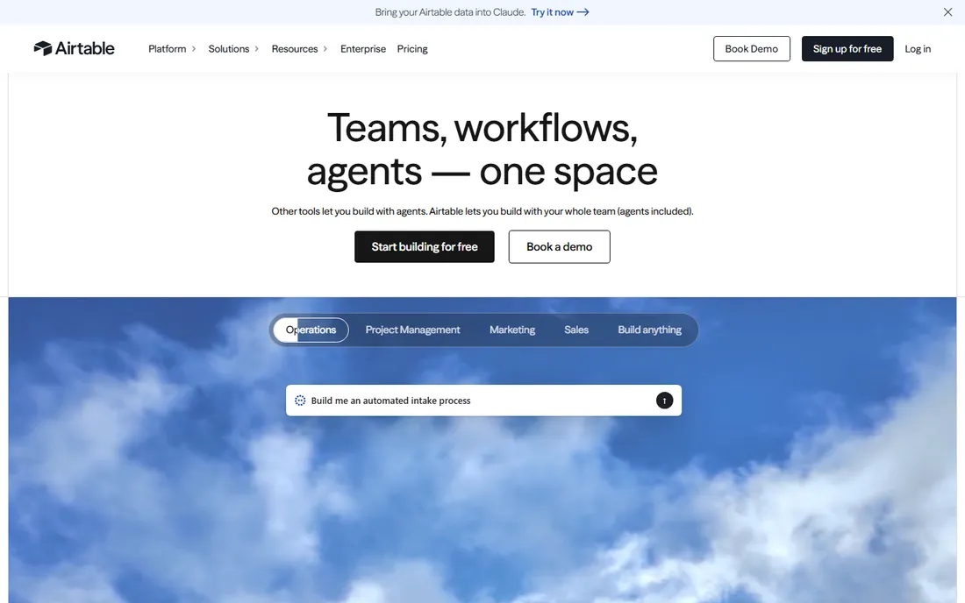Open the Pricing page

click(x=412, y=48)
